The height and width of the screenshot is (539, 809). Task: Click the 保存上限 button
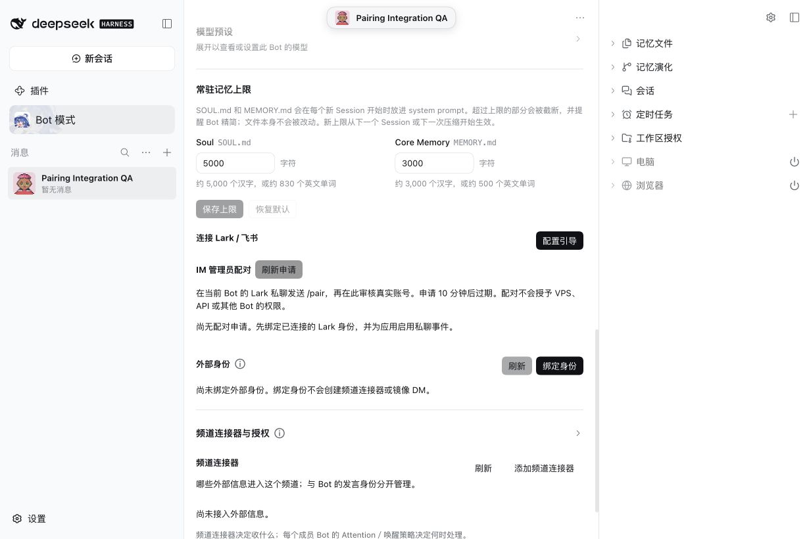[220, 209]
